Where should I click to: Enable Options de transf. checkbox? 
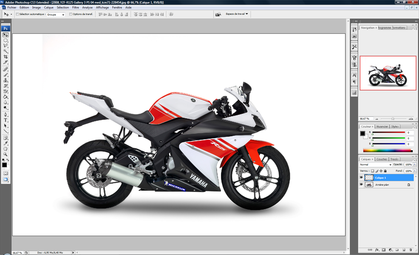71,14
